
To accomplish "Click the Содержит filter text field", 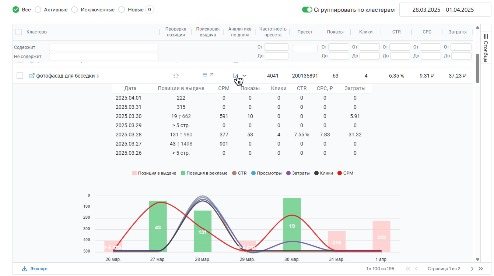I will (104, 47).
